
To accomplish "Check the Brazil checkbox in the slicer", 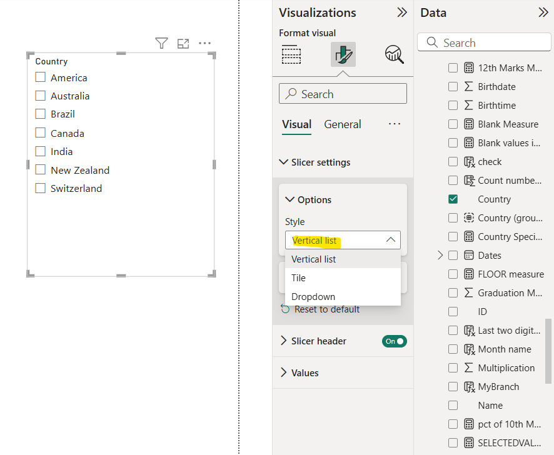I will coord(40,114).
